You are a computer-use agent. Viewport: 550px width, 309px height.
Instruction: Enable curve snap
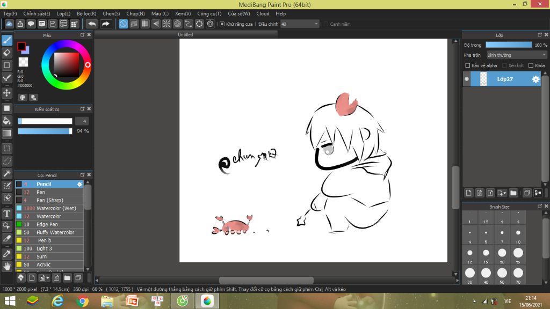coord(189,24)
